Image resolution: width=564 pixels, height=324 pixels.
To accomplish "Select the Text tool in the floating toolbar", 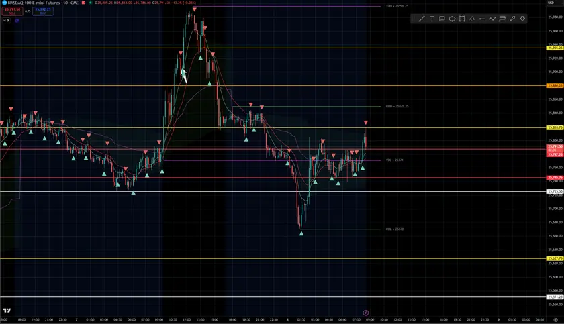I will 432,19.
